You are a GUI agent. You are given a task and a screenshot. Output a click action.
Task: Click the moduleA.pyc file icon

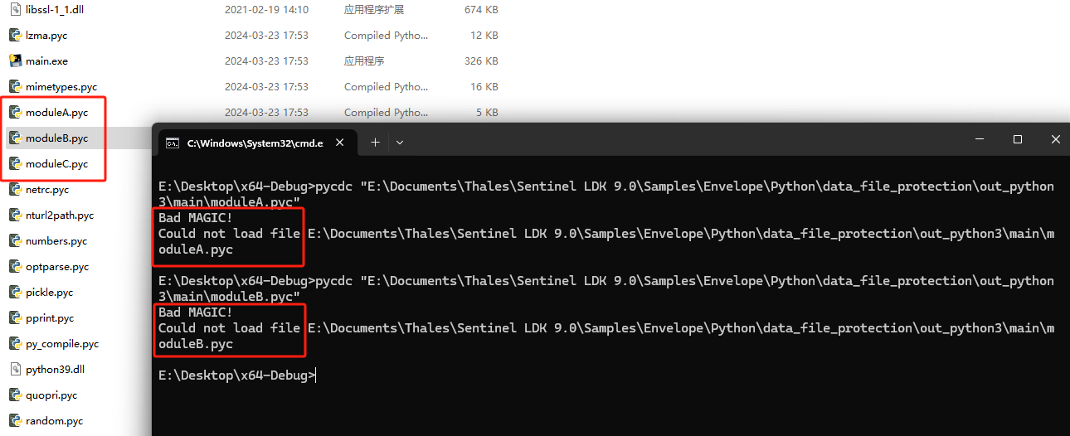point(15,112)
